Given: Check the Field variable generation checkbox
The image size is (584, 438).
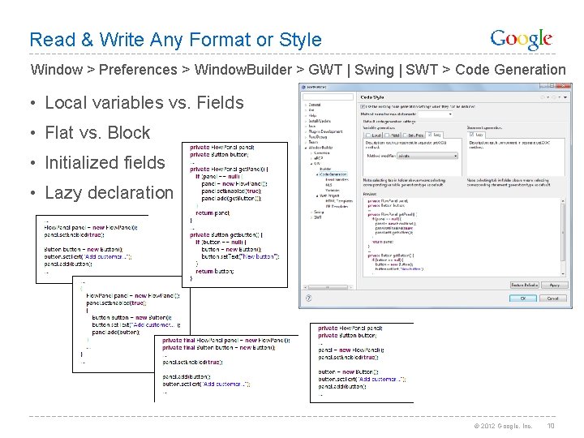Looking at the screenshot, I should click(387, 135).
